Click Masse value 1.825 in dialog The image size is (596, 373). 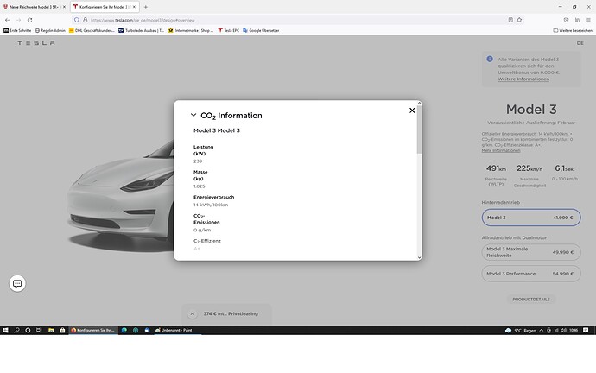[200, 186]
